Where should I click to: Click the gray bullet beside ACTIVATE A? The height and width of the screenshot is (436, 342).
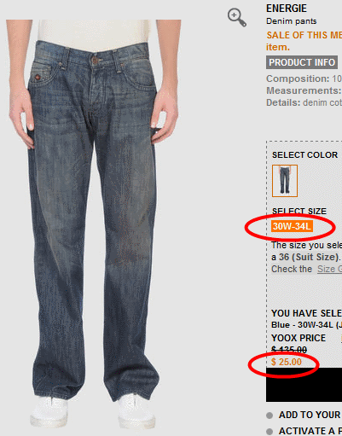270,431
